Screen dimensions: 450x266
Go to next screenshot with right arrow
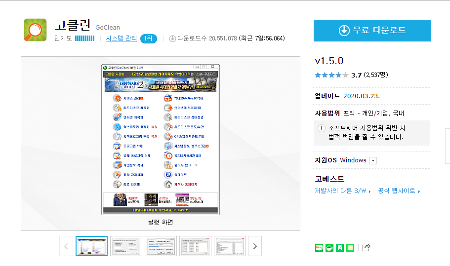[x=255, y=246]
